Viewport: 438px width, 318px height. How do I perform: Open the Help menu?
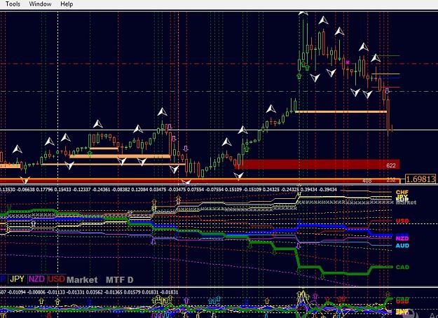67,4
